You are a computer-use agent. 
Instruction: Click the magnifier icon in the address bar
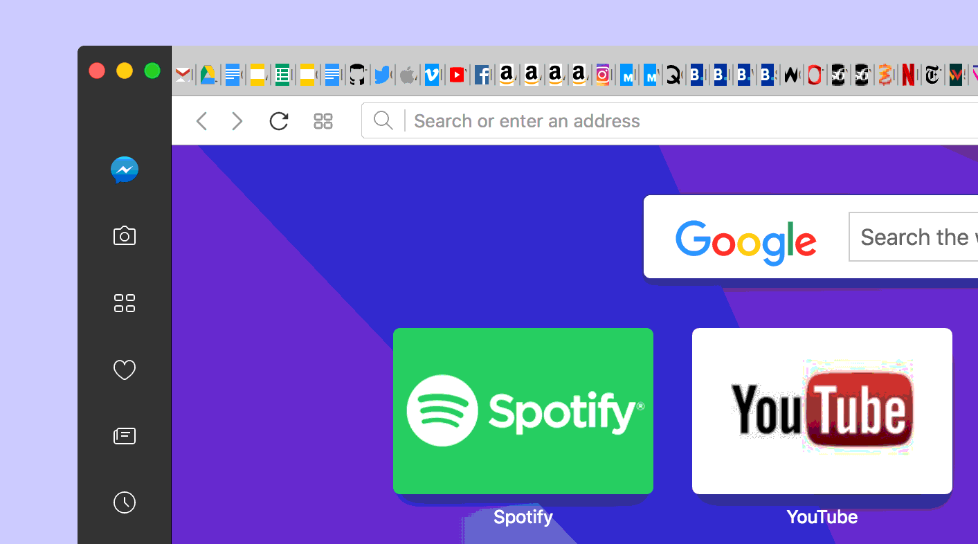pyautogui.click(x=383, y=120)
